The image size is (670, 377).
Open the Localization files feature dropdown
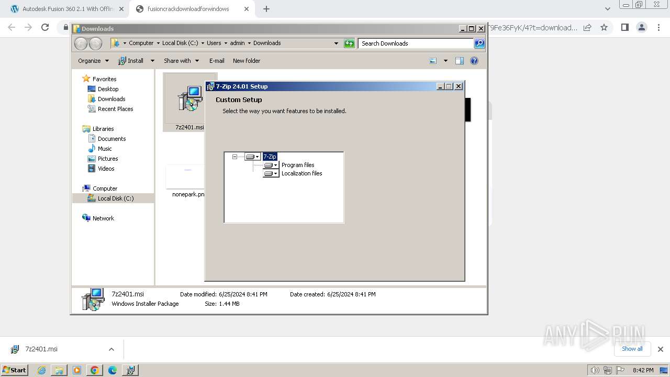coord(271,173)
